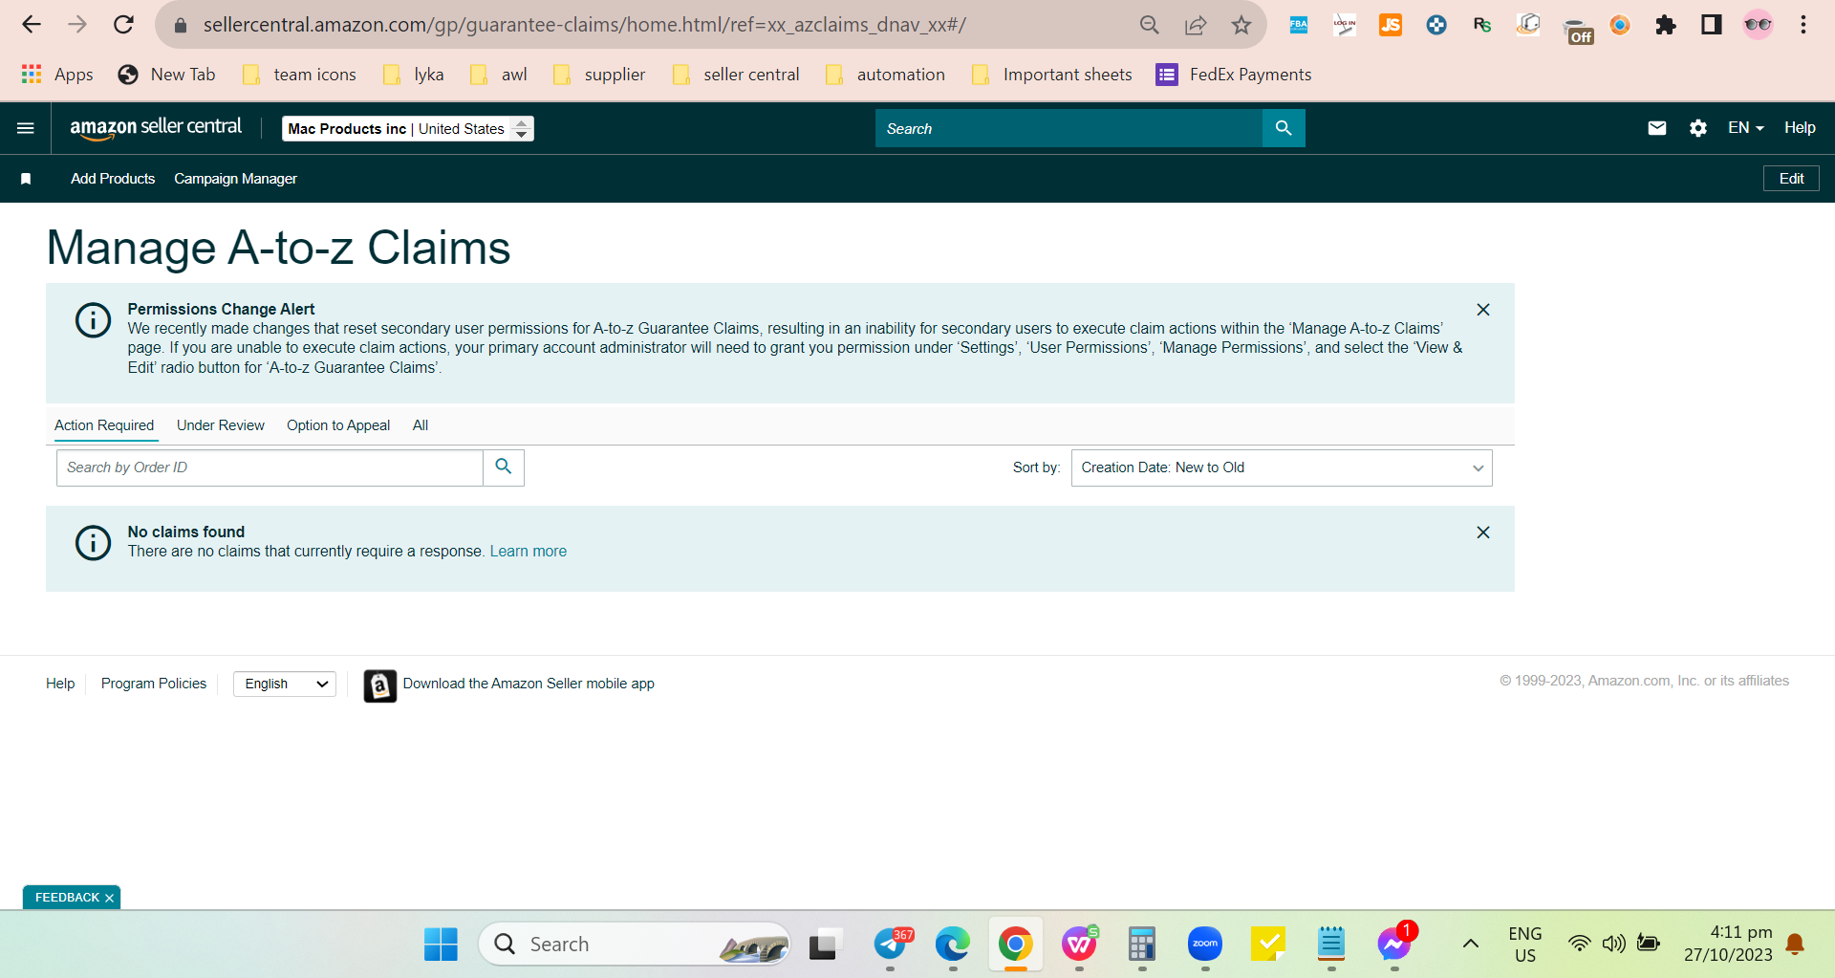Viewport: 1835px width, 978px height.
Task: Open the Mac Products inc account switcher
Action: coord(408,129)
